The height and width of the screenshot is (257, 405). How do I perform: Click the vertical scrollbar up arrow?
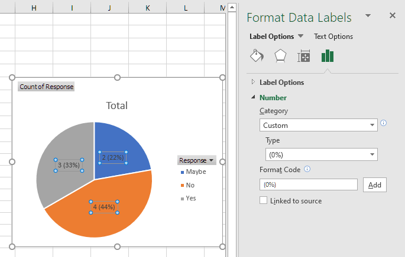coord(232,8)
